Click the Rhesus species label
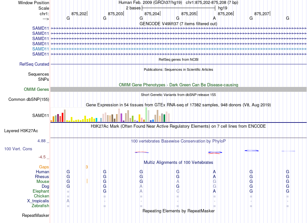Screen dimensions: 307x223 (42, 176)
